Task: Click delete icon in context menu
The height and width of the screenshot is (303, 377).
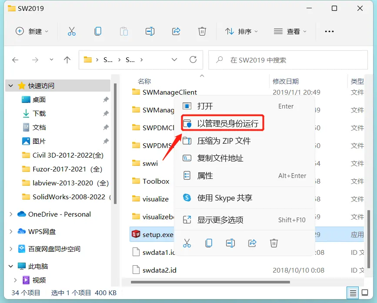Action: pos(274,243)
